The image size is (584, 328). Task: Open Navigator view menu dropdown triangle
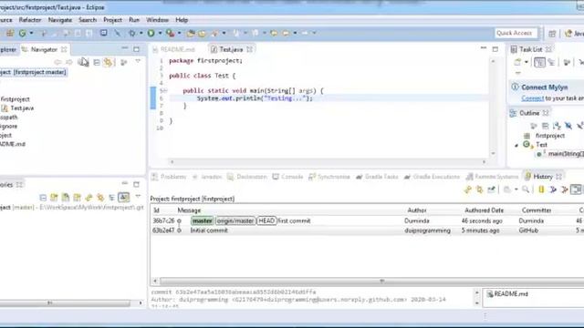pos(138,61)
